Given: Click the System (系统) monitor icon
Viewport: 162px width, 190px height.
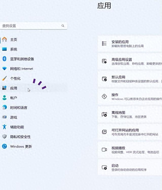Looking at the screenshot, I should [x=5, y=49].
